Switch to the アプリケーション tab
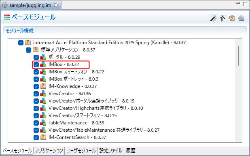 49,151
